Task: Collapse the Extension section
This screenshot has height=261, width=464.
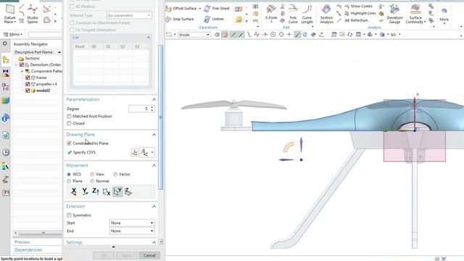Action: (154, 206)
